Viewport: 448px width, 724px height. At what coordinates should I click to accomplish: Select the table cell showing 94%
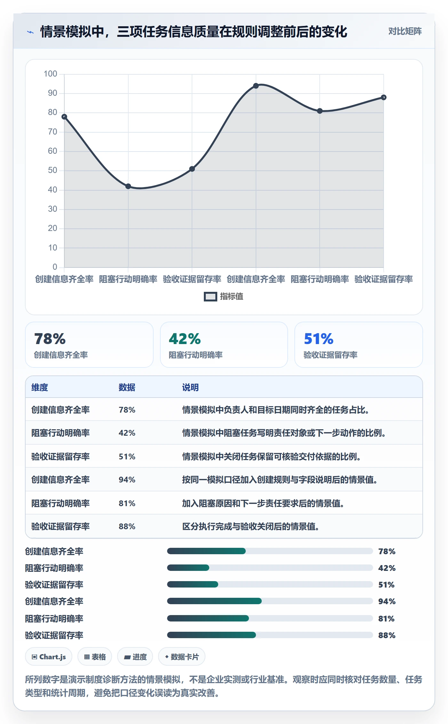pos(127,480)
